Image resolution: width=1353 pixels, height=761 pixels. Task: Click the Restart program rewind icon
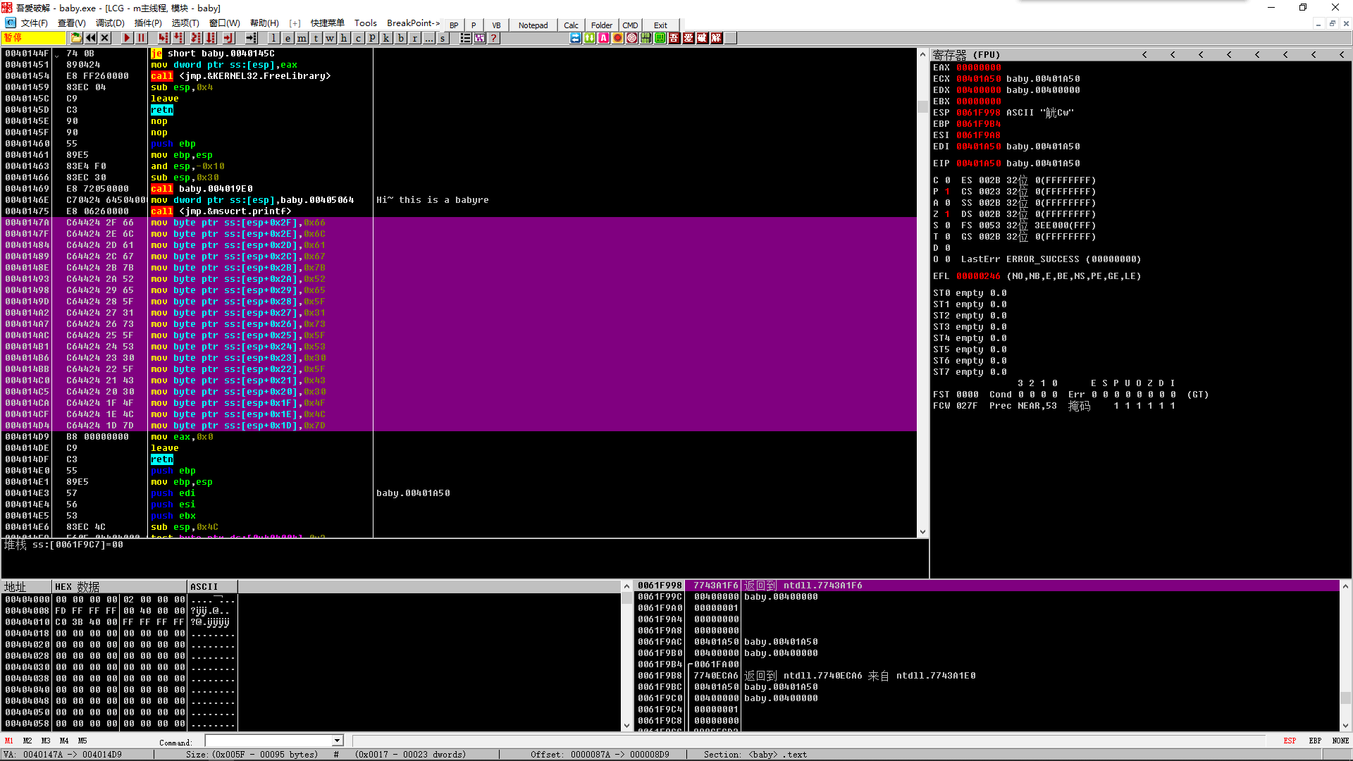91,38
